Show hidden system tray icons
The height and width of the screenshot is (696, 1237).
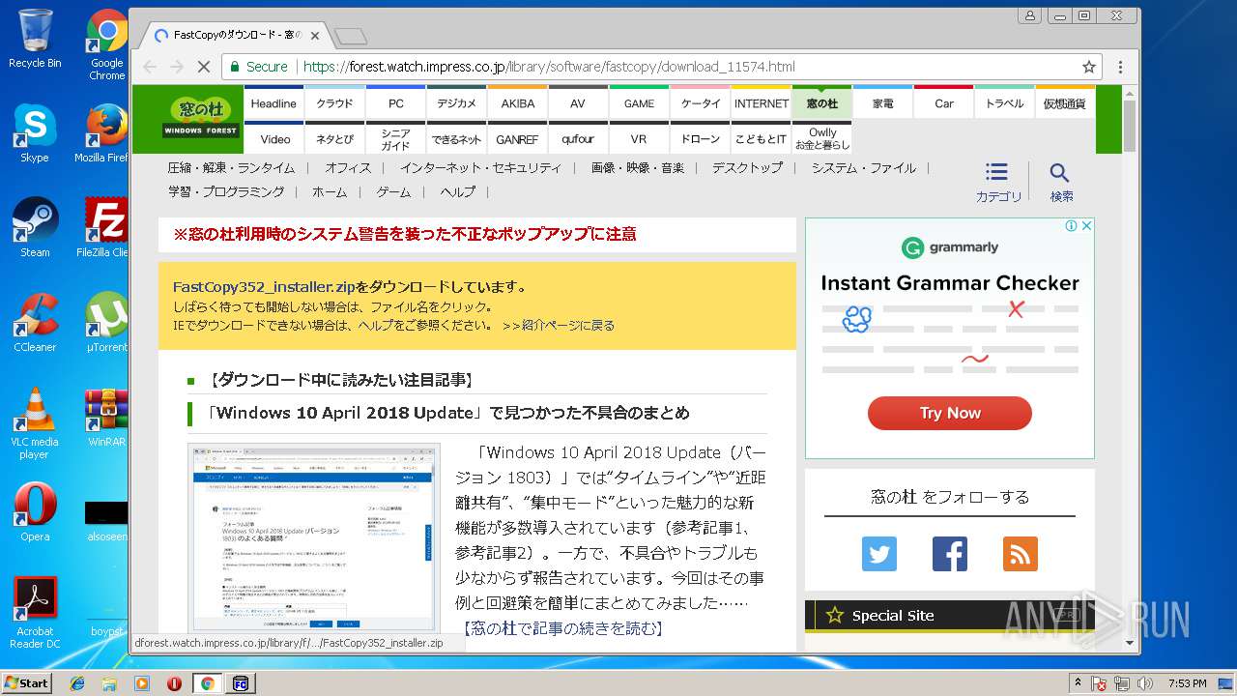click(x=1078, y=683)
